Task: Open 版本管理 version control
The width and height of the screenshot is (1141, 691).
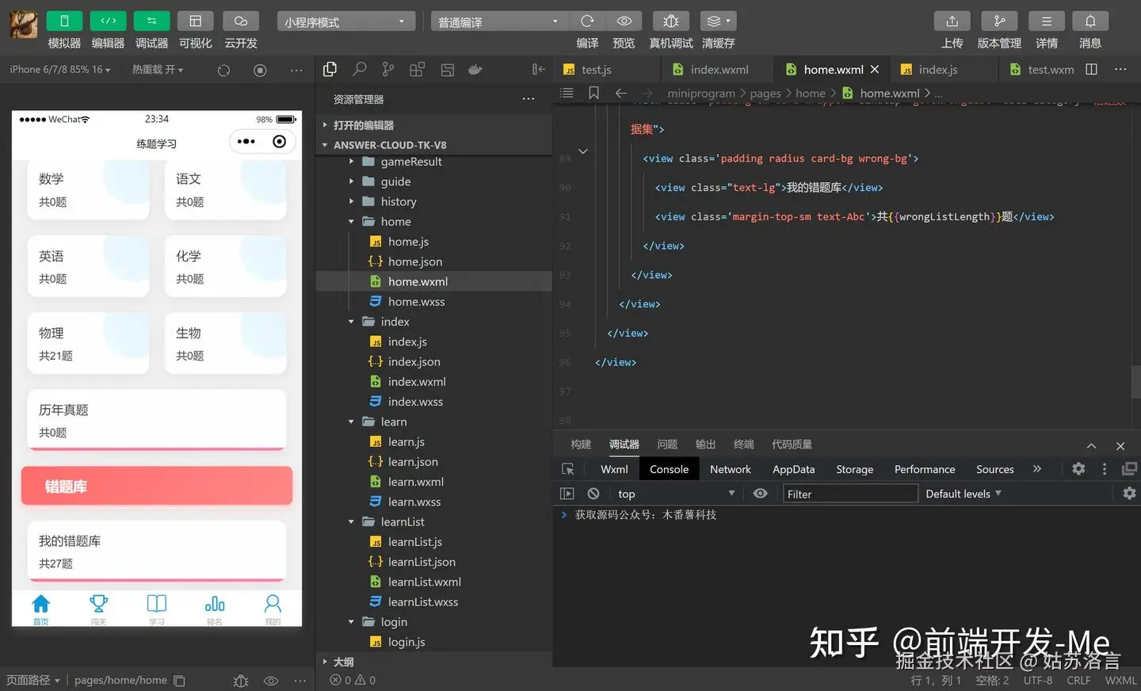Action: [999, 21]
